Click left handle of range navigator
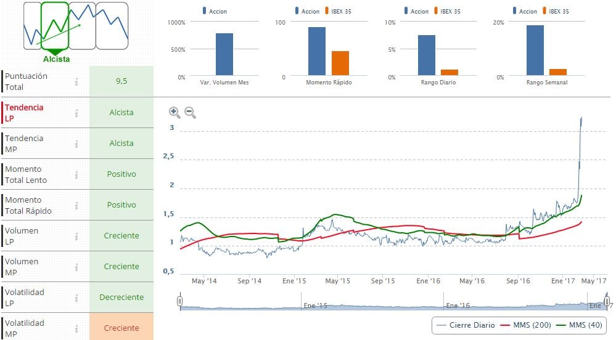 (x=180, y=301)
